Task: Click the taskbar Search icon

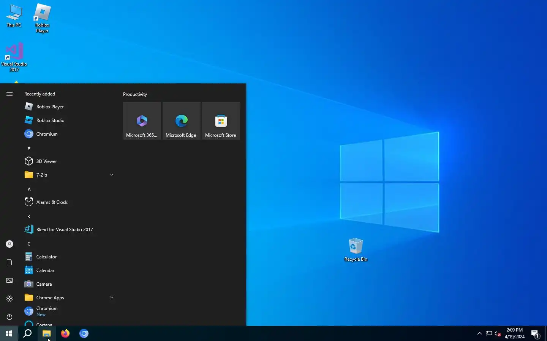Action: 27,333
